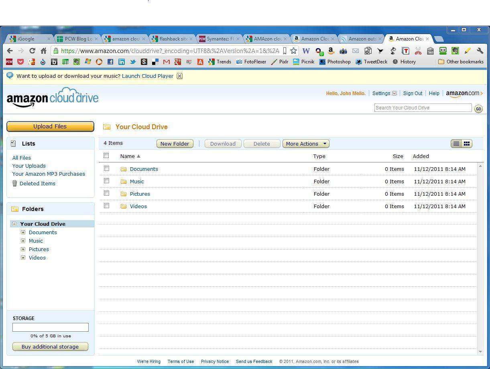Image resolution: width=490 pixels, height=369 pixels.
Task: Switch to the iGoogle tab
Action: pos(30,39)
